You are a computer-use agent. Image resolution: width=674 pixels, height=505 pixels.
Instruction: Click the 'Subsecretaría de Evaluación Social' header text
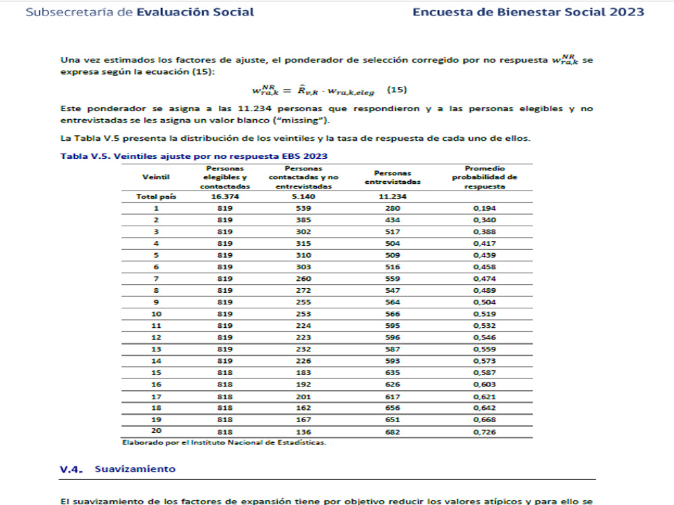point(140,12)
